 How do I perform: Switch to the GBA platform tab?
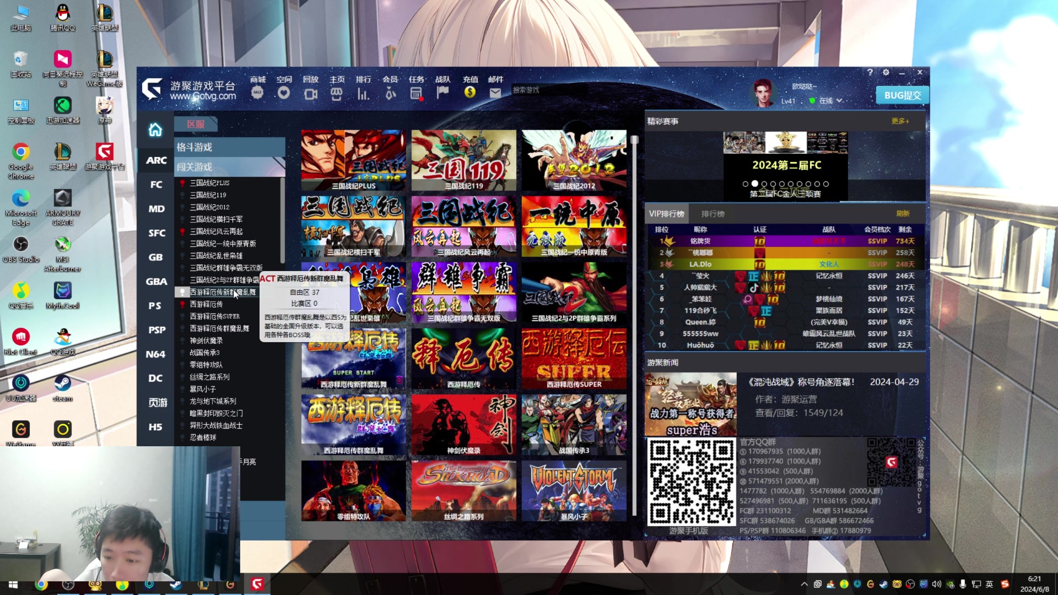coord(156,282)
